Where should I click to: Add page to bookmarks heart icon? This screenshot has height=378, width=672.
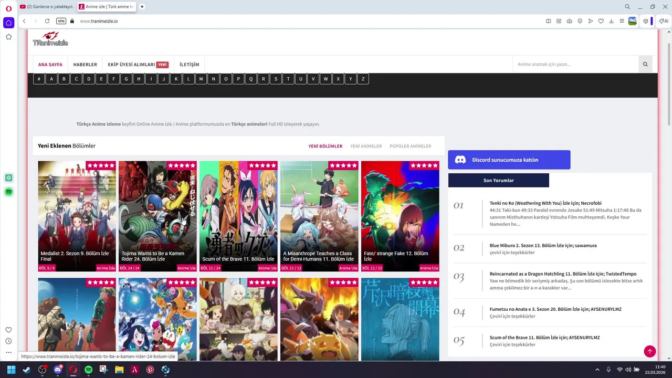point(601,21)
